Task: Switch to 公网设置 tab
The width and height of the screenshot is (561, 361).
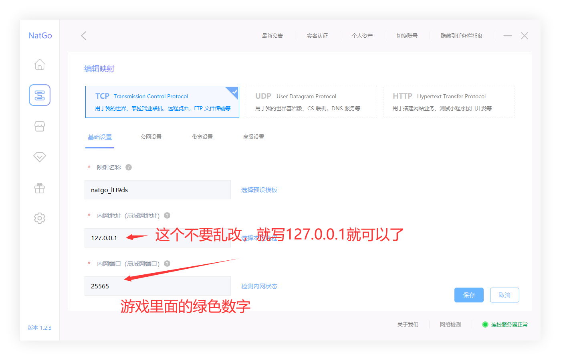Action: 151,137
